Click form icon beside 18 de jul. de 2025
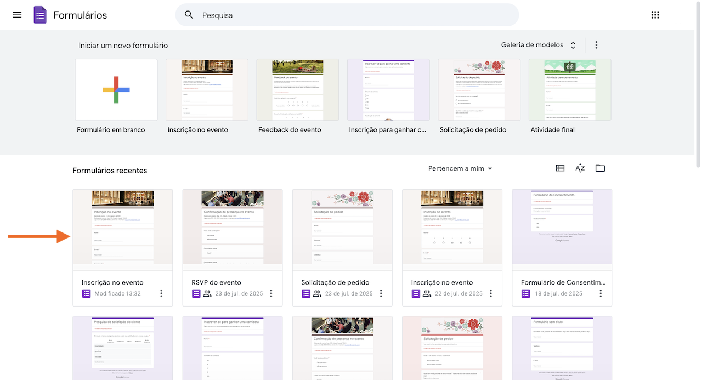The height and width of the screenshot is (380, 702). (525, 293)
